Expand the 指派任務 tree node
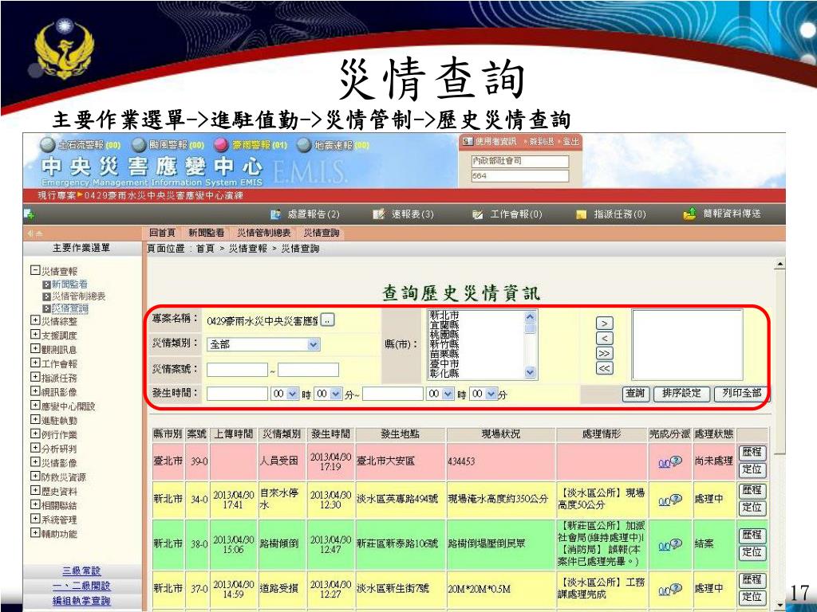 point(35,377)
